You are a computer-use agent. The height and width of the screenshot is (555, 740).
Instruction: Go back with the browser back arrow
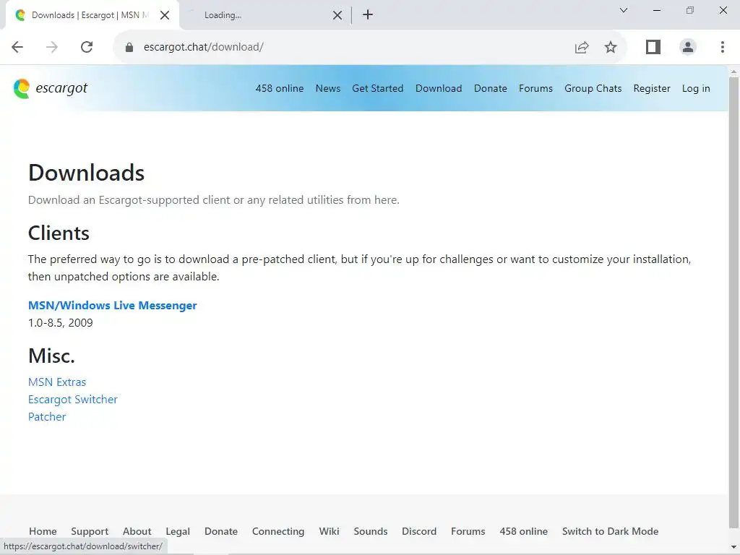point(17,47)
